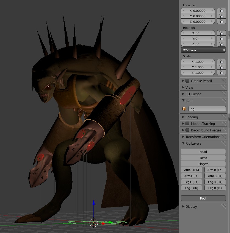This screenshot has width=230, height=233.
Task: Expand the 3D Cursor panel
Action: 192,94
